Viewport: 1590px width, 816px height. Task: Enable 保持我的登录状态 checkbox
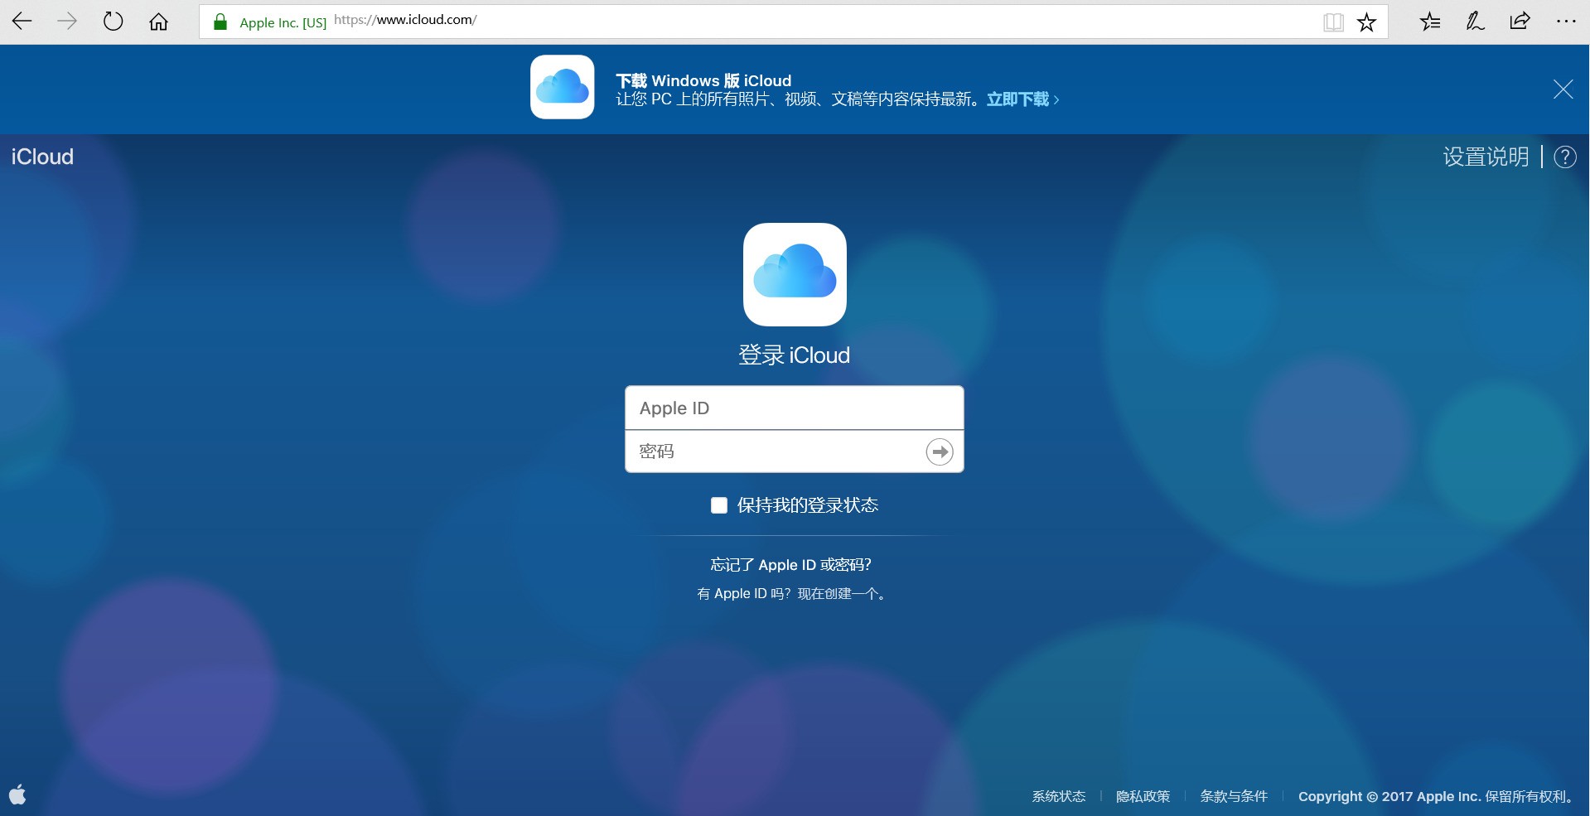pos(718,505)
